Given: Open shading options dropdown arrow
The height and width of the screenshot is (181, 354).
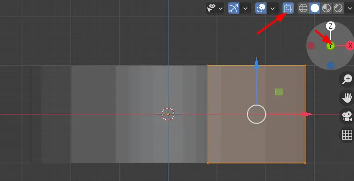Looking at the screenshot, I should point(350,9).
